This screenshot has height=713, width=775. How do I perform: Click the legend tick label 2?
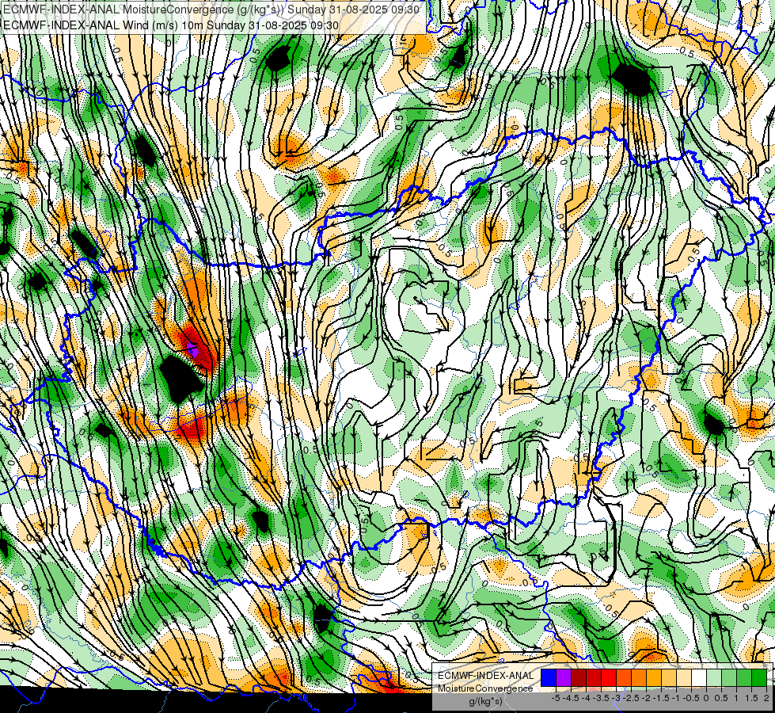point(766,698)
